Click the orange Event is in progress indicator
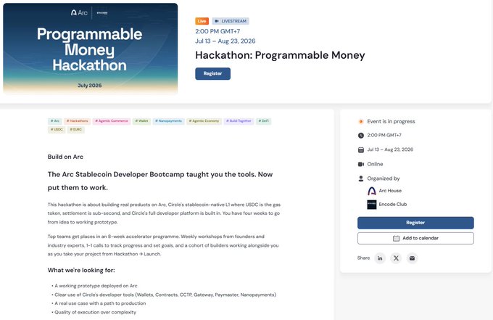 click(x=361, y=121)
